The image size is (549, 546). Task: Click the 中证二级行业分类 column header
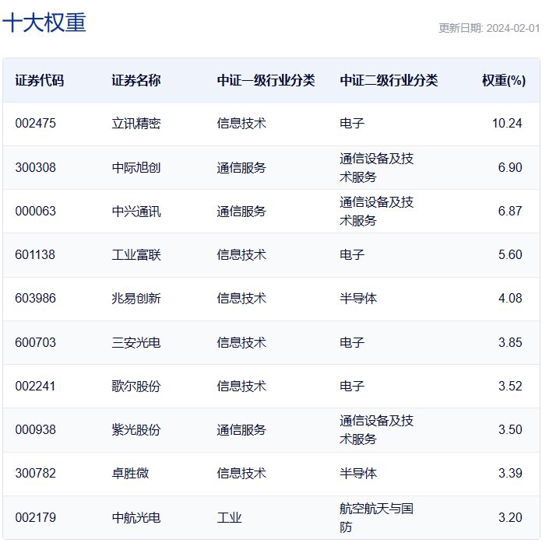pos(389,81)
